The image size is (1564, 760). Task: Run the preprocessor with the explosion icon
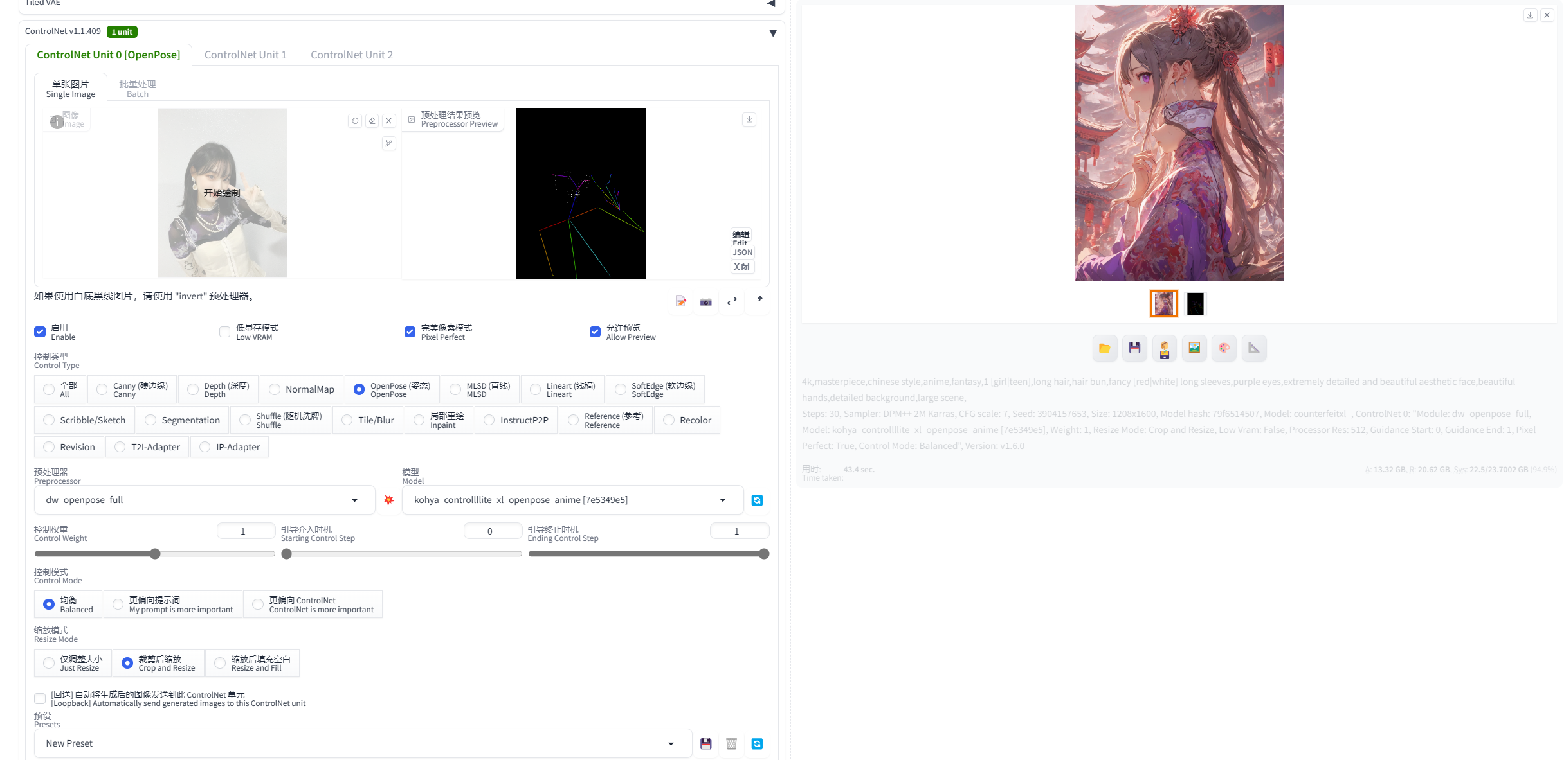click(x=389, y=500)
